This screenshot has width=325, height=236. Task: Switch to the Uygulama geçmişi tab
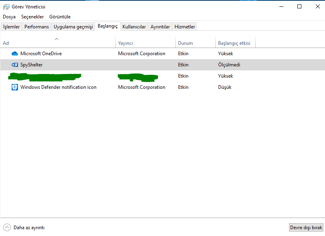point(73,27)
